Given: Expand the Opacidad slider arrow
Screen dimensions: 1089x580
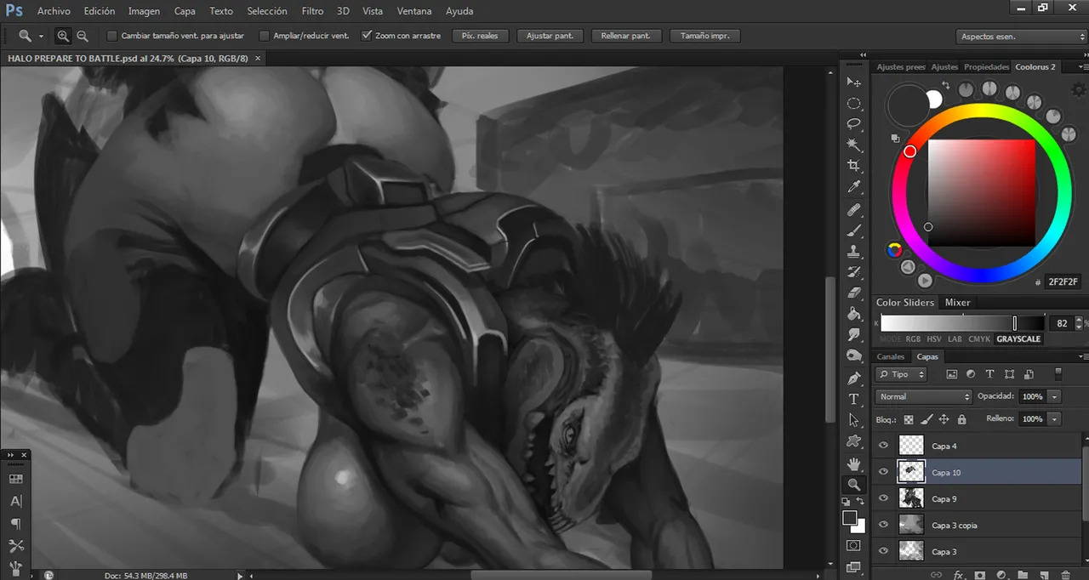Looking at the screenshot, I should point(1055,396).
